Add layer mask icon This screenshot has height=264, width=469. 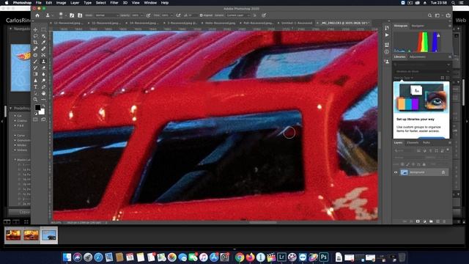click(x=418, y=221)
